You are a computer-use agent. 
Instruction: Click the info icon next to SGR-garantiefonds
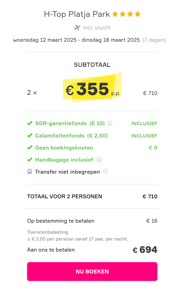pos(110,123)
